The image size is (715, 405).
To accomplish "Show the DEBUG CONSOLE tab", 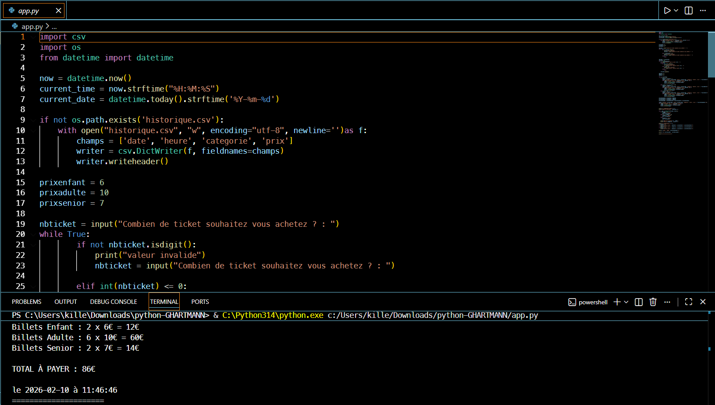I will [114, 302].
